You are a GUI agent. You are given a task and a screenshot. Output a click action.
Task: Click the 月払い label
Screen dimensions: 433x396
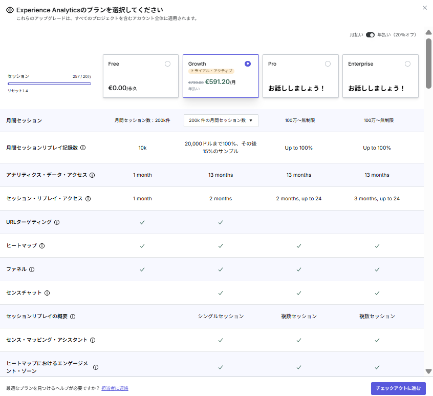tap(356, 35)
